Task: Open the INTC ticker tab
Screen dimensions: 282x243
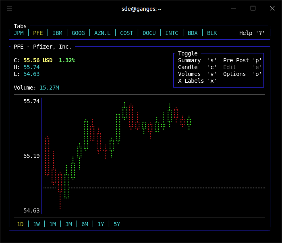Action: pos(172,33)
